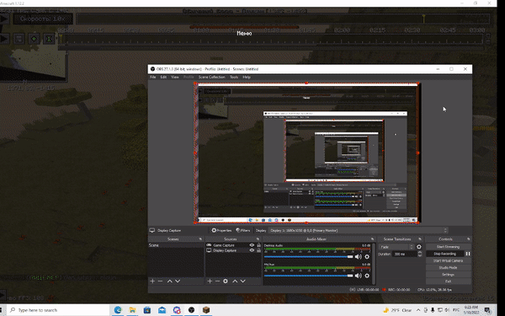
Task: Open the Tools menu in OBS
Action: [x=234, y=77]
